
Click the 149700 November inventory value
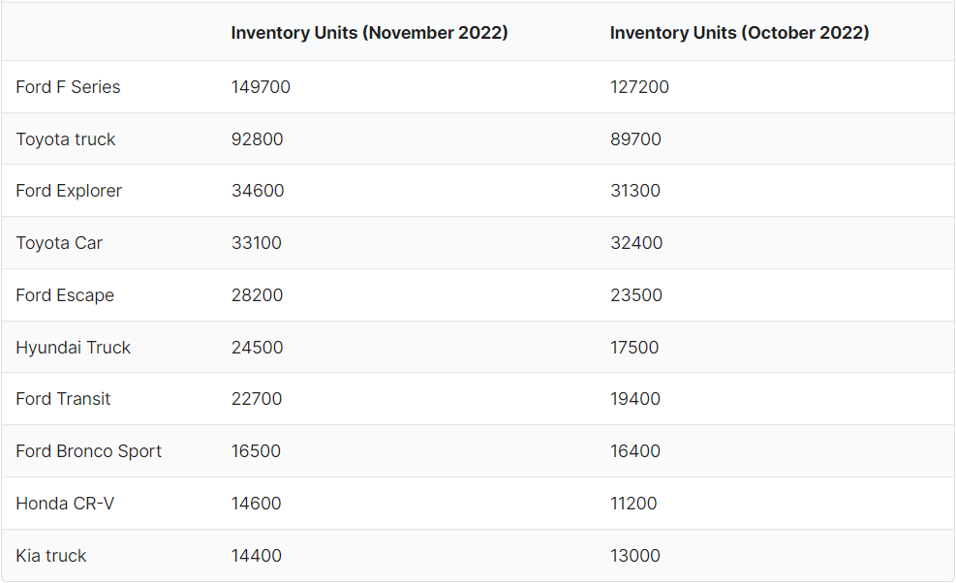pos(261,87)
